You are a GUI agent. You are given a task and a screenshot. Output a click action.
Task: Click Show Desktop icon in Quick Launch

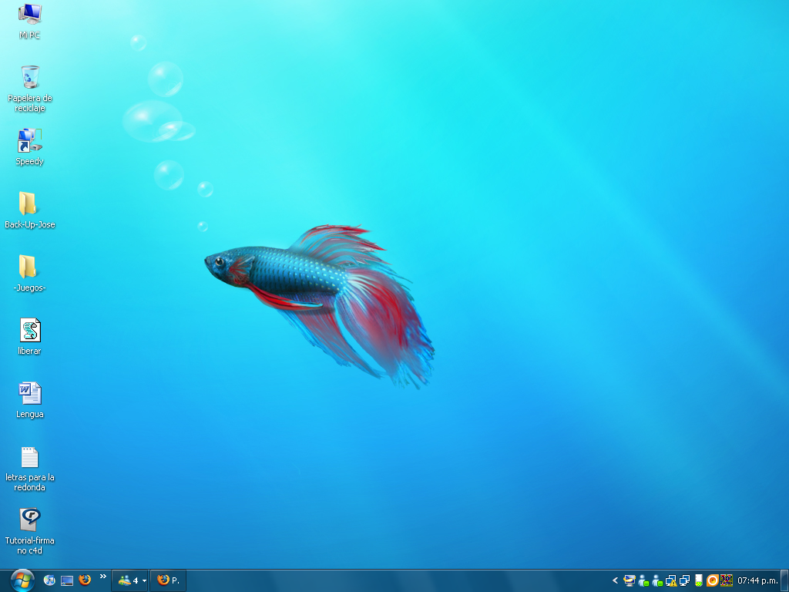(67, 580)
